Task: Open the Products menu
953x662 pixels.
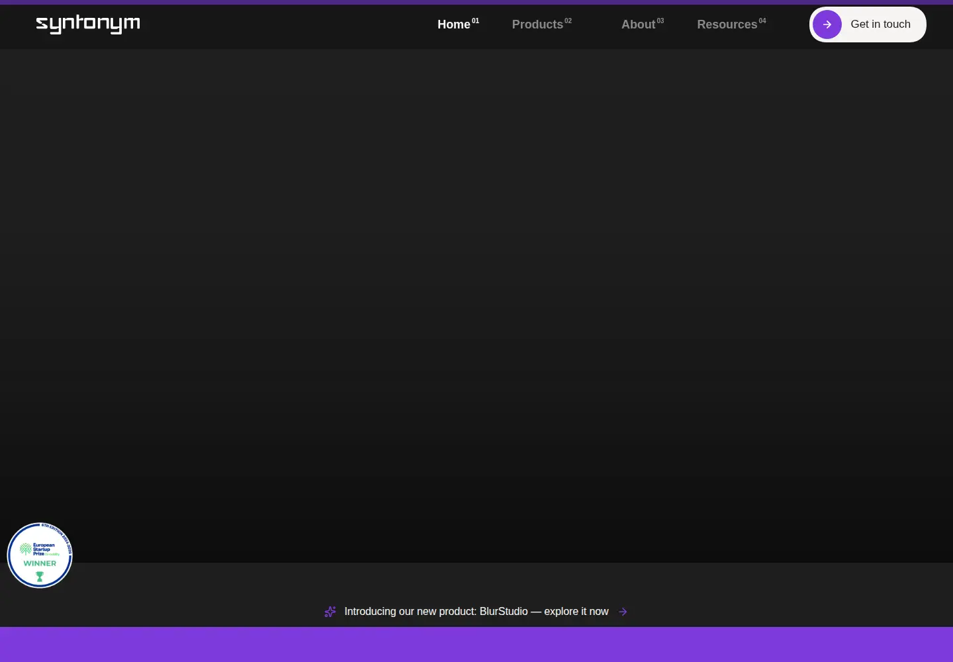Action: [541, 24]
